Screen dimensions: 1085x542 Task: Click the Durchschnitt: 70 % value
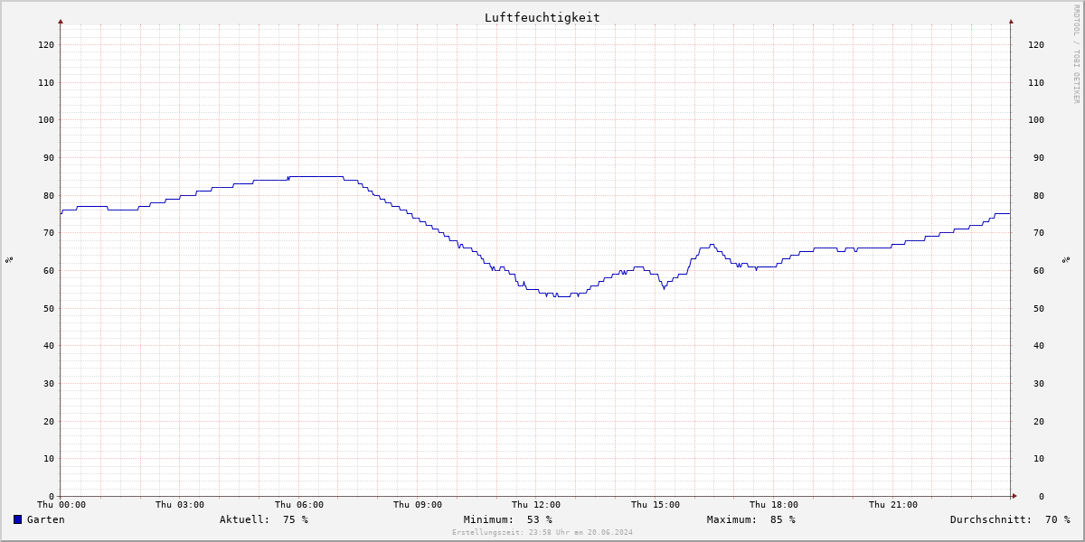pyautogui.click(x=1010, y=519)
